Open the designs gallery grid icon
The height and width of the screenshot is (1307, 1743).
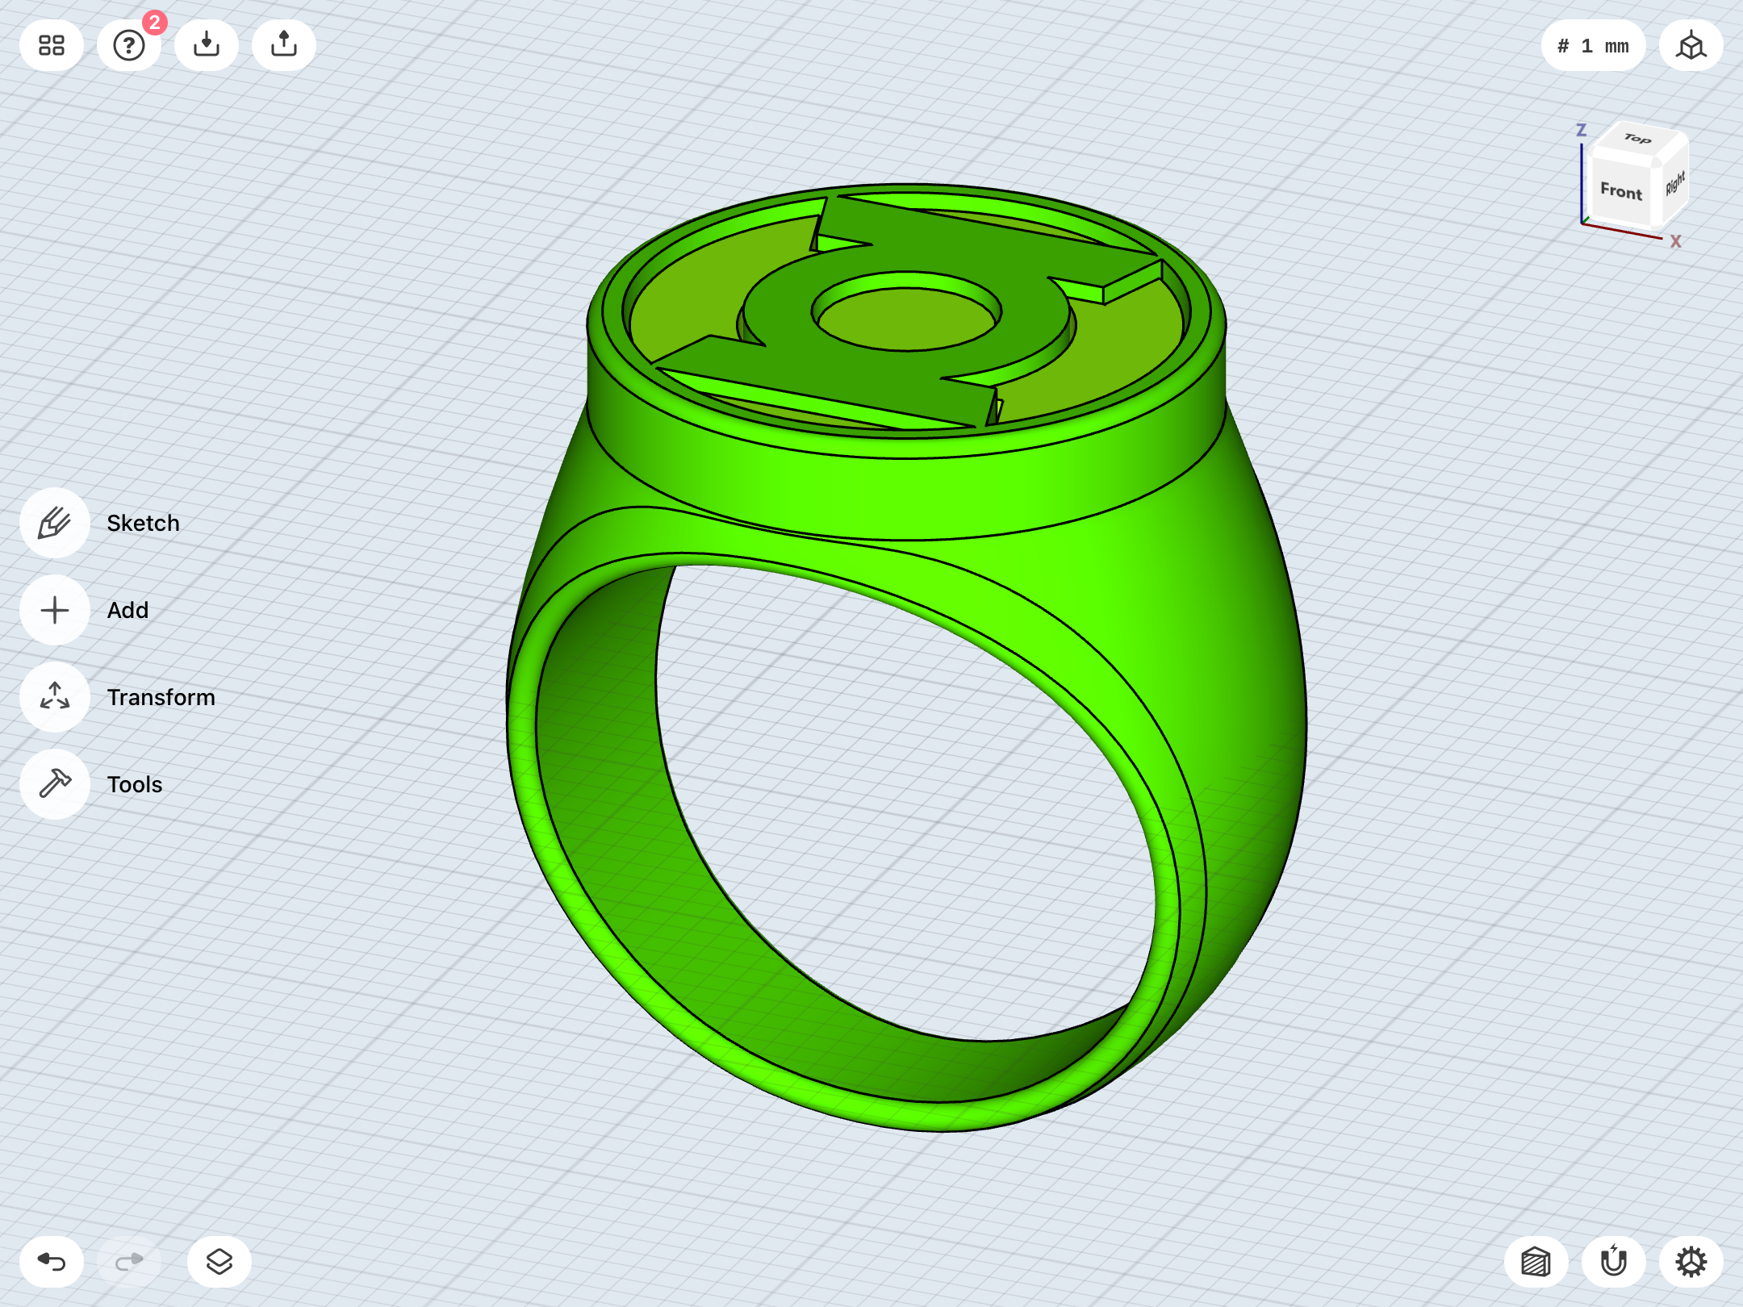[52, 45]
